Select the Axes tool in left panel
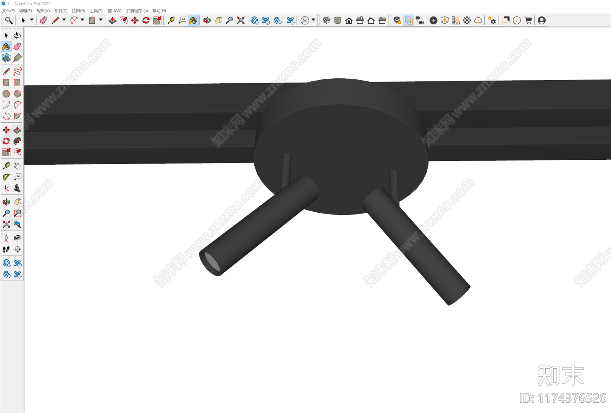This screenshot has height=413, width=611. [6, 188]
